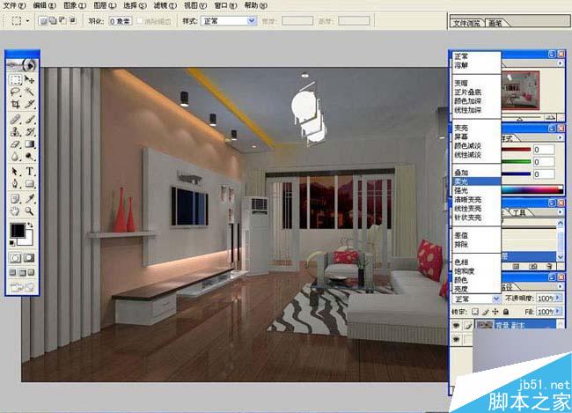Choose Add to Selection mode in options bar
This screenshot has width=572, height=413.
[54, 21]
